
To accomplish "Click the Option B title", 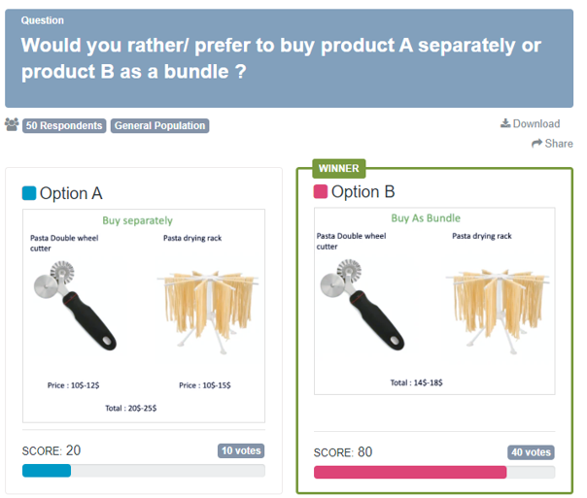I will [x=363, y=192].
